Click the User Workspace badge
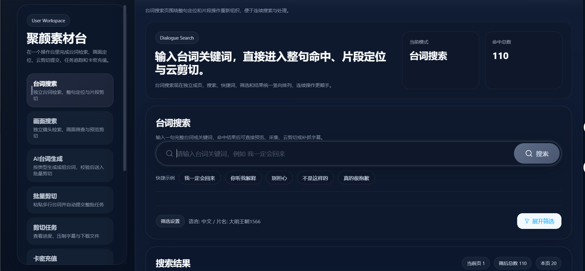Image resolution: width=585 pixels, height=271 pixels. (48, 20)
